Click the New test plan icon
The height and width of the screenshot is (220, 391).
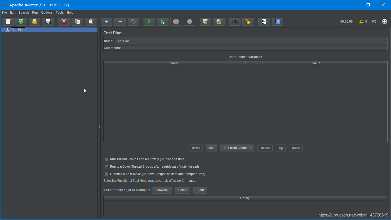click(x=8, y=22)
